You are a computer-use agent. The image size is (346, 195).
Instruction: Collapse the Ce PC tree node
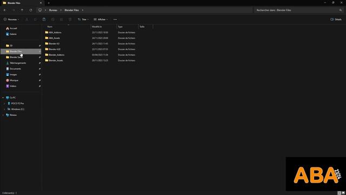[x=3, y=97]
